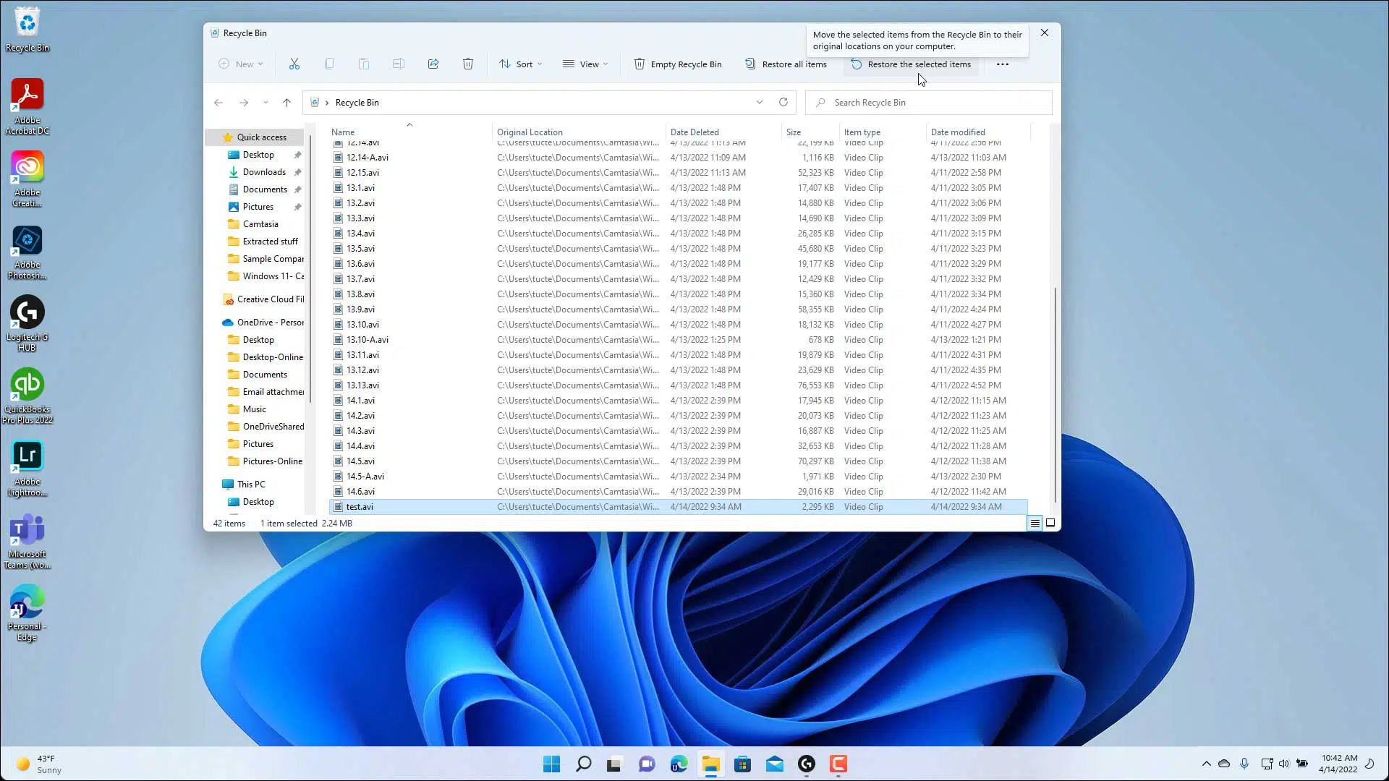This screenshot has width=1389, height=781.
Task: Open File Explorer from taskbar
Action: click(710, 764)
